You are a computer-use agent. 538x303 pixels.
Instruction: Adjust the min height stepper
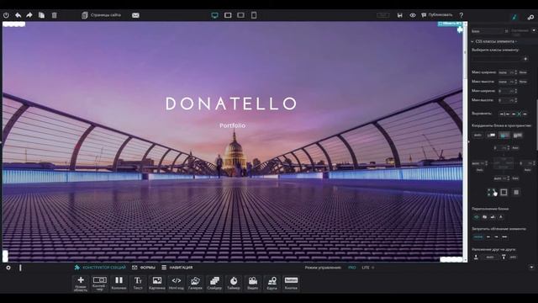pos(515,100)
